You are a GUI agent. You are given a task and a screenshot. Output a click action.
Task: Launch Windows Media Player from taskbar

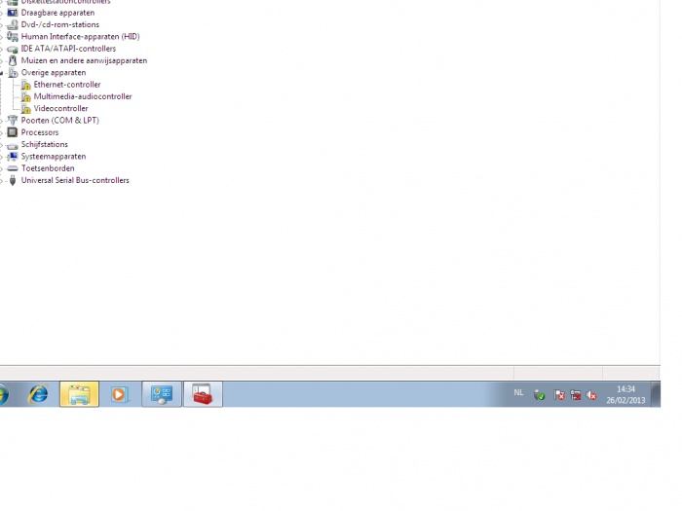click(x=119, y=394)
